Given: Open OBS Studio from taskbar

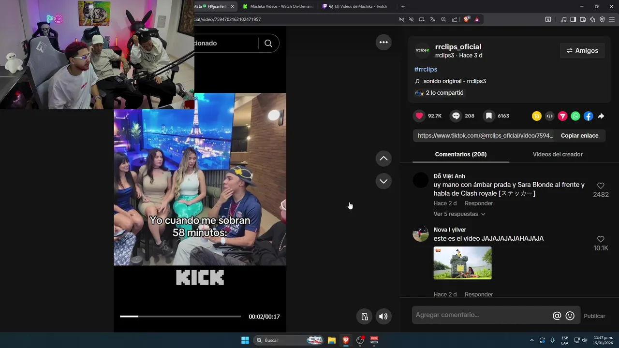Looking at the screenshot, I should [x=360, y=340].
